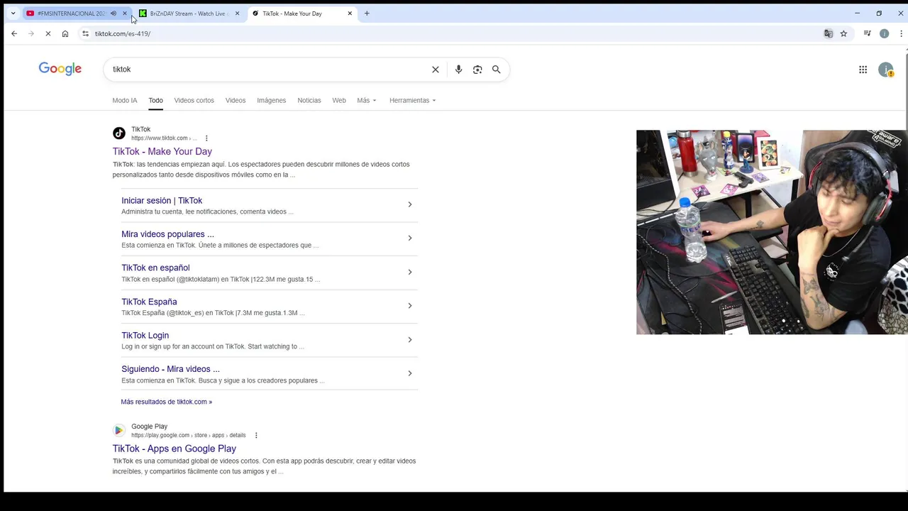Switch to Web results tab
This screenshot has width=908, height=511.
click(339, 100)
